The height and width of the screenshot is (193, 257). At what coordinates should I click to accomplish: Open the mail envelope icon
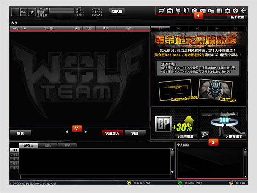202,11
